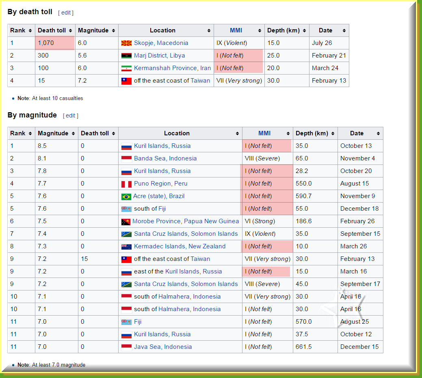This screenshot has width=422, height=378.
Task: Sort death toll table by Death toll arrows
Action: pyautogui.click(x=70, y=31)
